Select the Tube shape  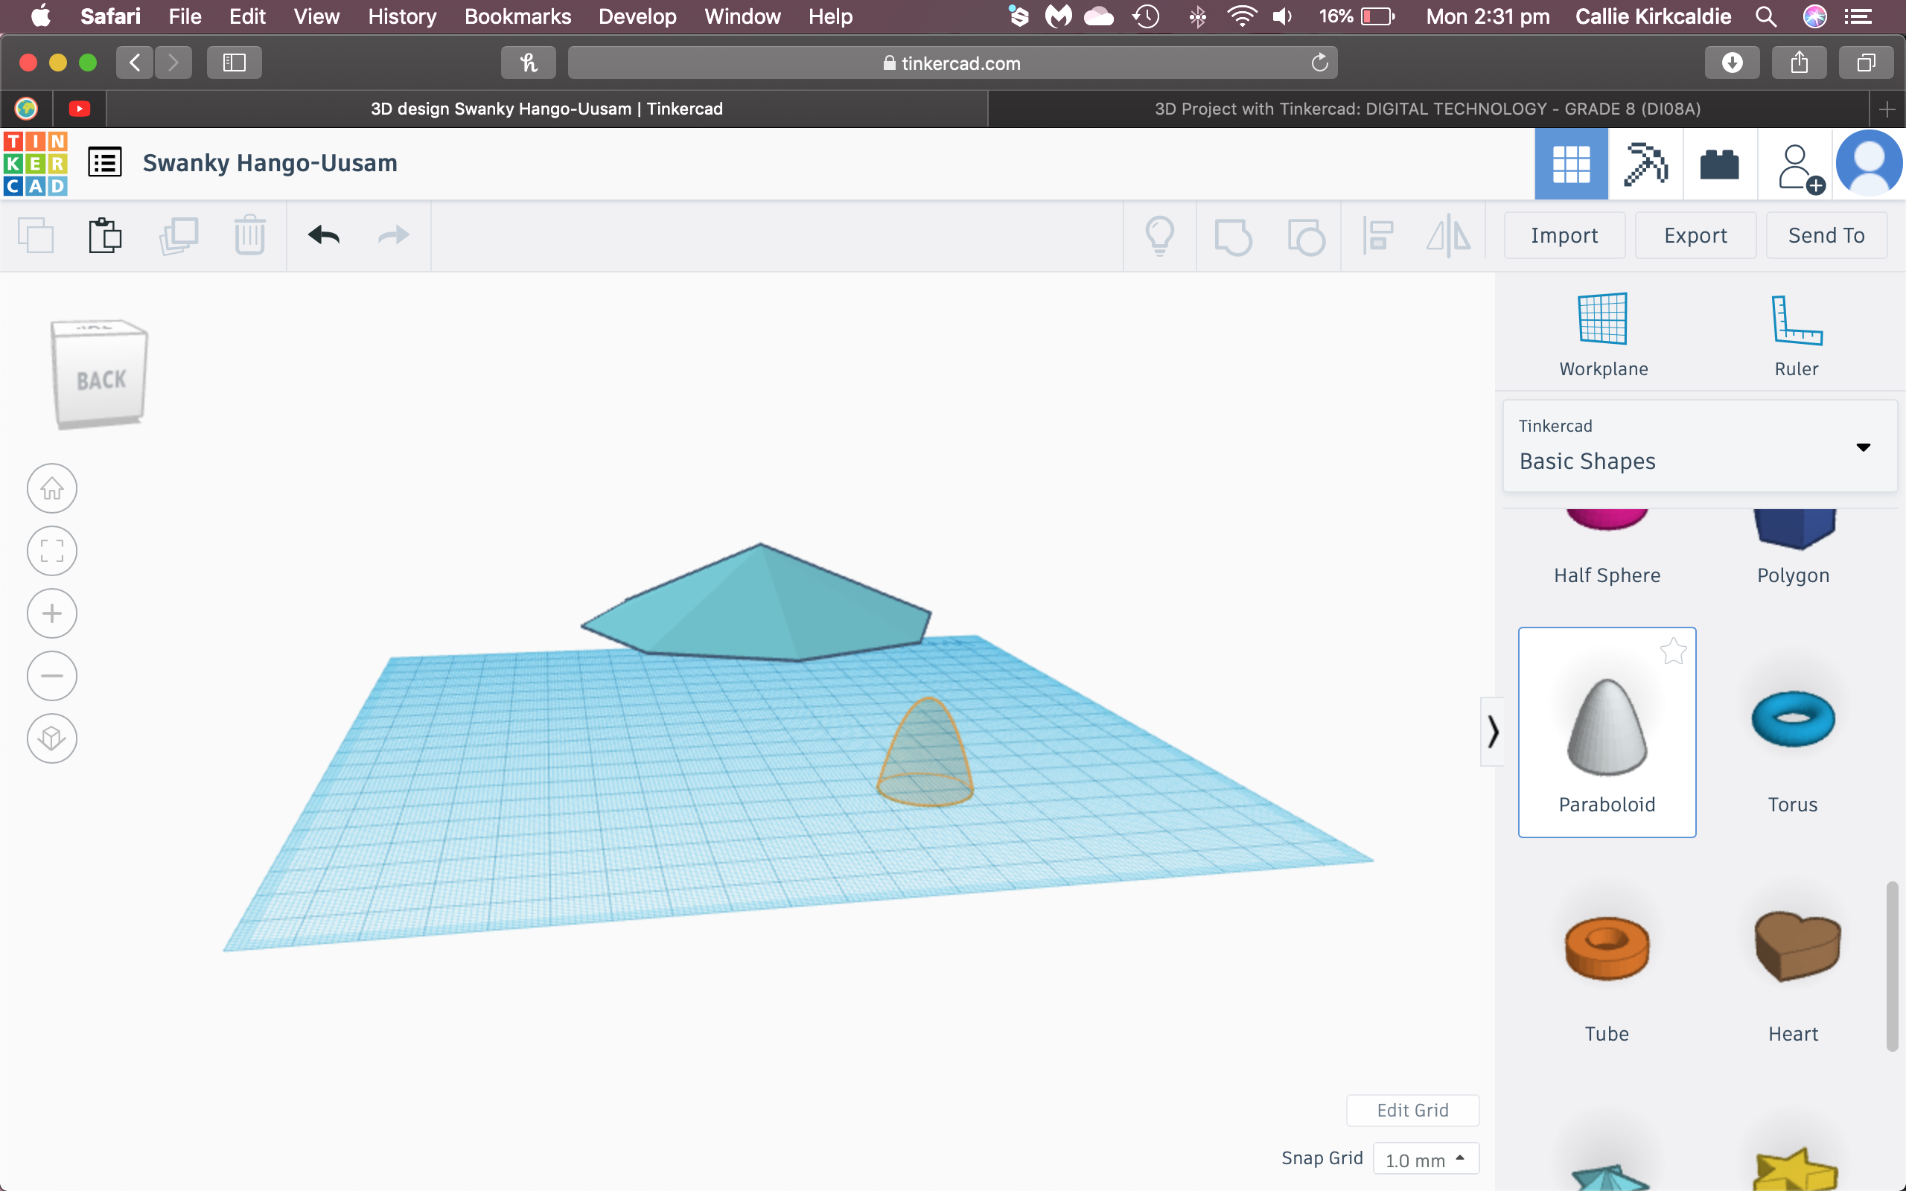[1607, 962]
